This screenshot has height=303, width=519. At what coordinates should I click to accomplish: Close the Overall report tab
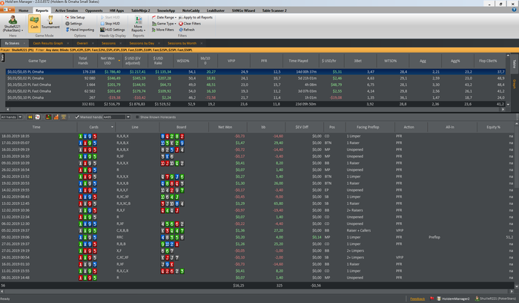click(93, 43)
